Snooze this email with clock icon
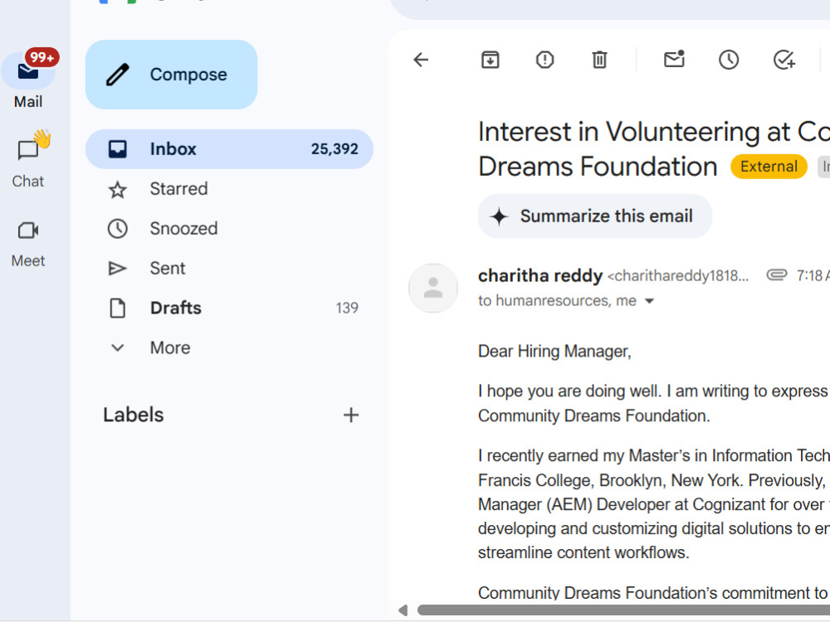 [x=729, y=60]
